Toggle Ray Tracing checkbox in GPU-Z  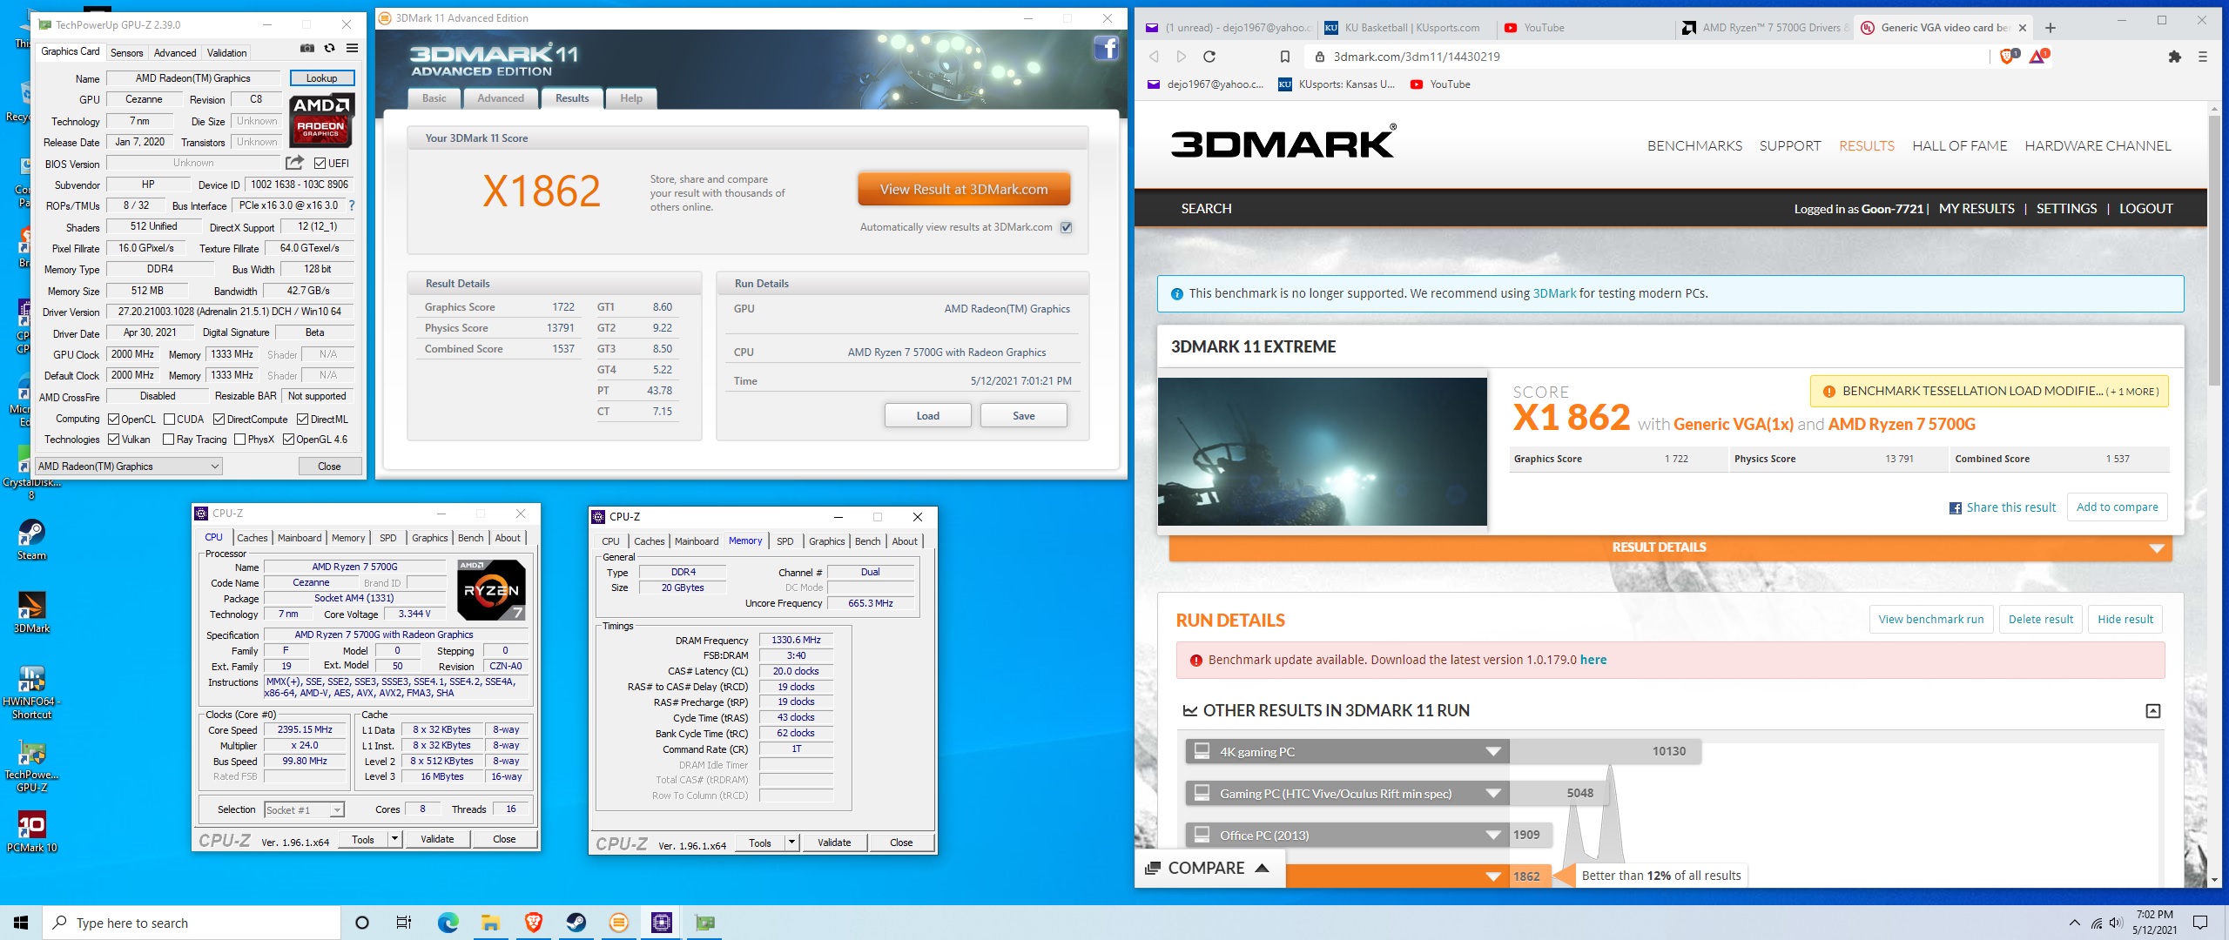click(169, 440)
